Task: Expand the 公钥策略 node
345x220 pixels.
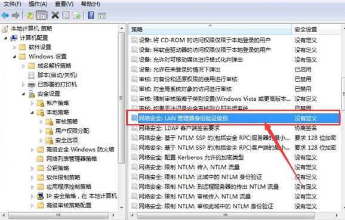Action: point(32,168)
